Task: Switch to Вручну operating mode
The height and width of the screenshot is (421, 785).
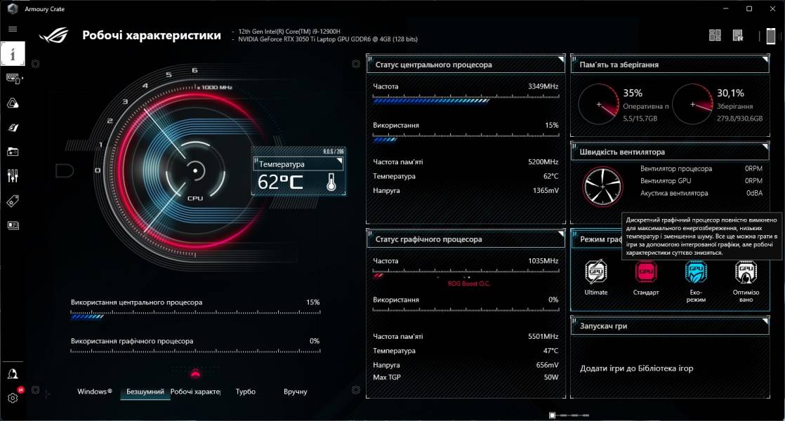Action: tap(296, 392)
